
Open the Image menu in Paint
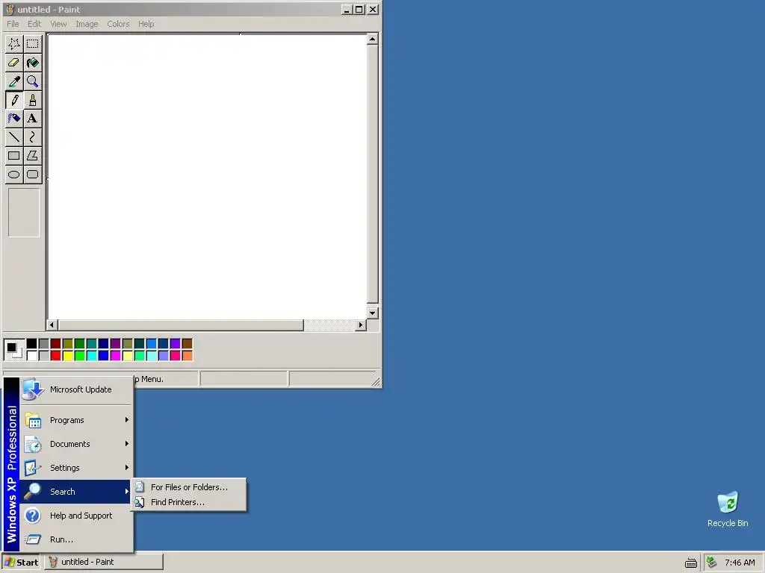(x=87, y=24)
